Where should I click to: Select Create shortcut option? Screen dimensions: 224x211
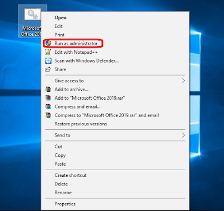click(71, 175)
